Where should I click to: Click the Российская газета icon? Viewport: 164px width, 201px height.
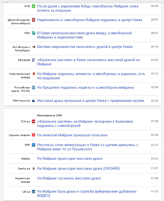coord(34,88)
